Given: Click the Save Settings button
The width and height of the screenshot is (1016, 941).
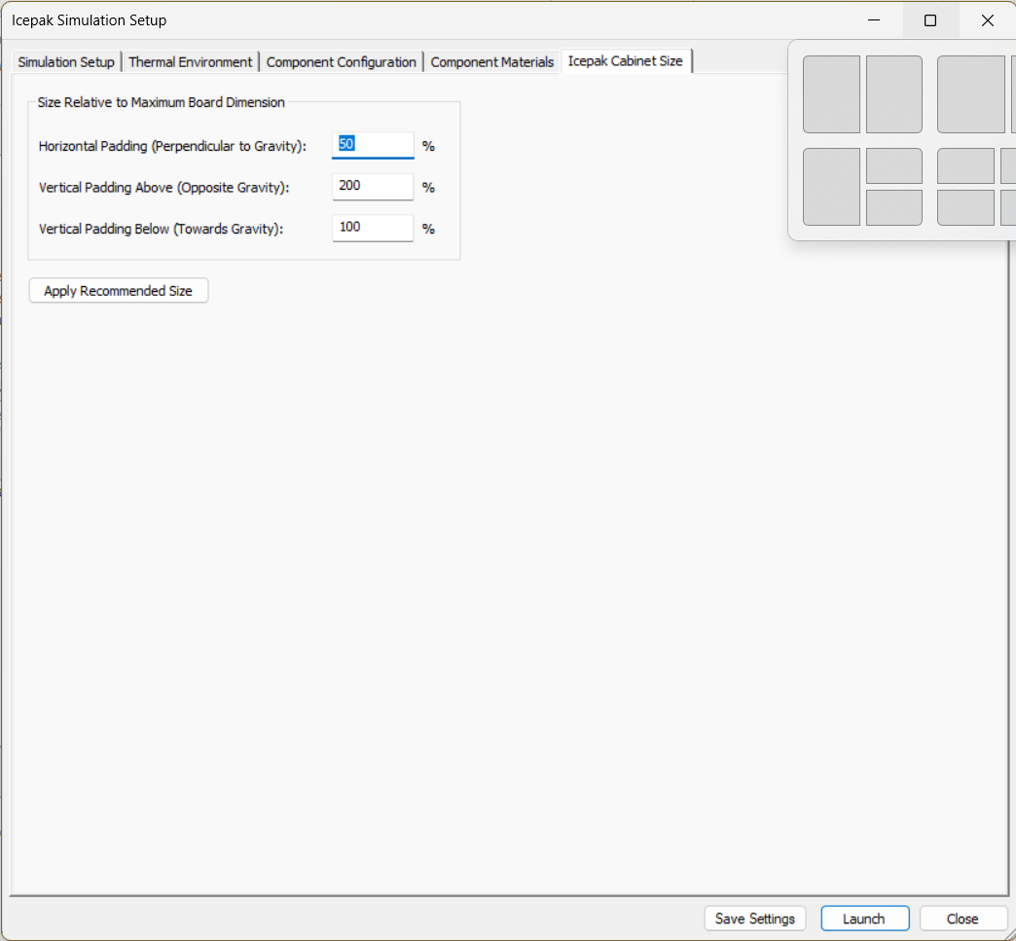Looking at the screenshot, I should pos(755,919).
